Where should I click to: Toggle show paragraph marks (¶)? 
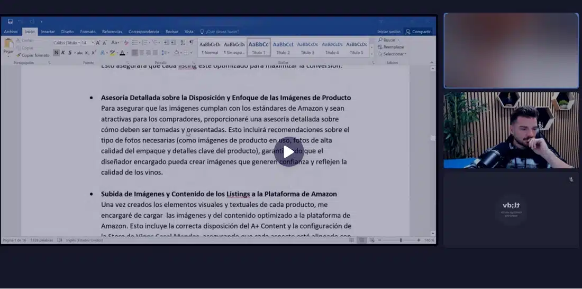tap(191, 43)
